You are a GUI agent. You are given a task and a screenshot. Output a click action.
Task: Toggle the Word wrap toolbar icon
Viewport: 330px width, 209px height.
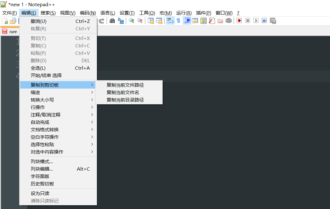coord(170,21)
